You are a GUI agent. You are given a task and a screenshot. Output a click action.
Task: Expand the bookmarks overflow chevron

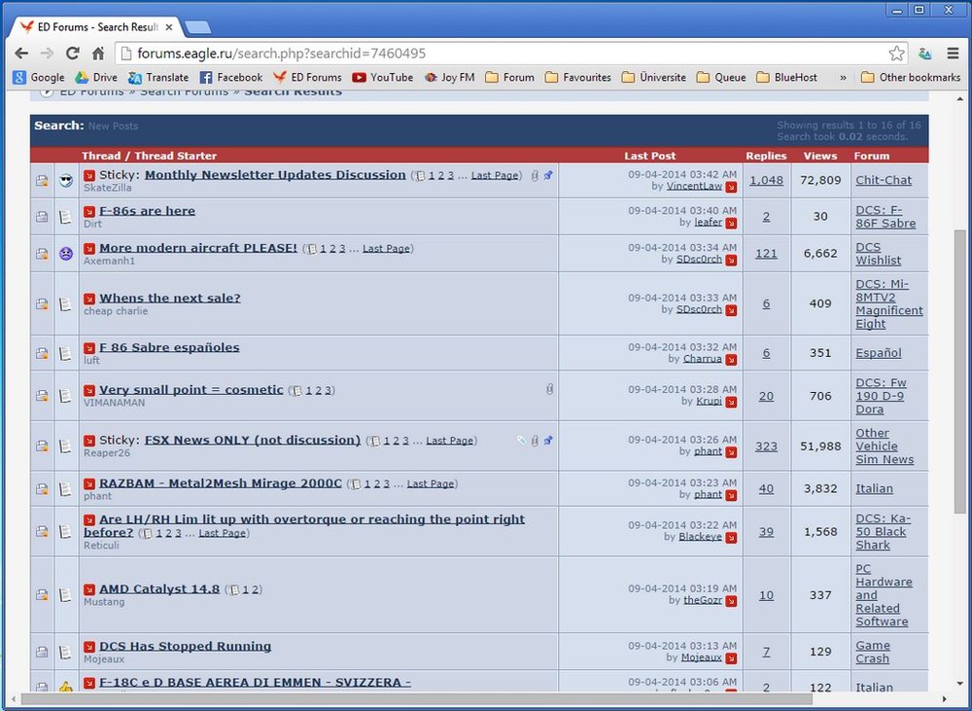[843, 78]
